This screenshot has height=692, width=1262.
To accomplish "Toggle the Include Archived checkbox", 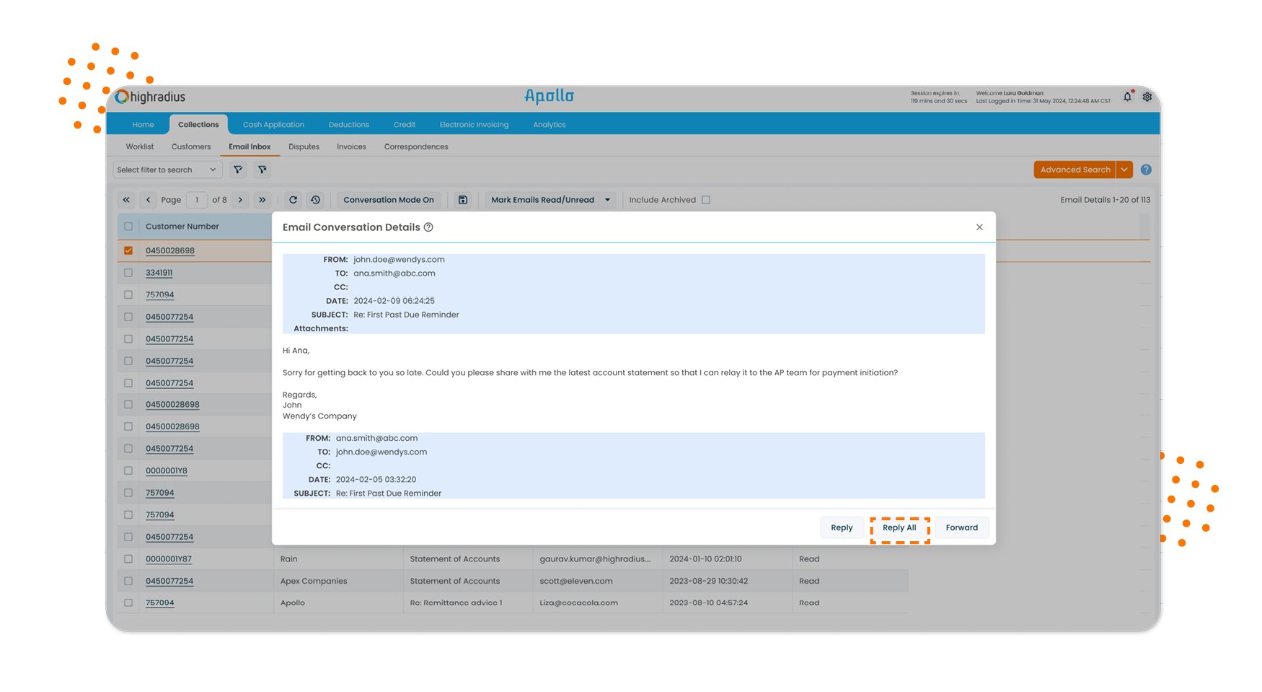I will [x=706, y=200].
